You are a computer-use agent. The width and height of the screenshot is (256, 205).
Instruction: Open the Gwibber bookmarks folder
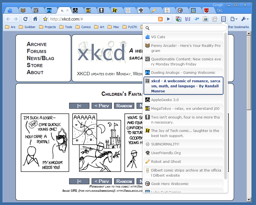pyautogui.click(x=27, y=27)
